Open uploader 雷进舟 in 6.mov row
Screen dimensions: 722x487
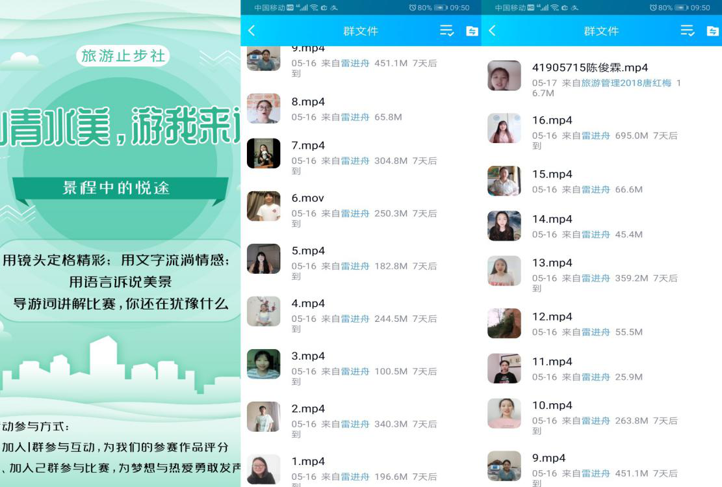click(355, 213)
